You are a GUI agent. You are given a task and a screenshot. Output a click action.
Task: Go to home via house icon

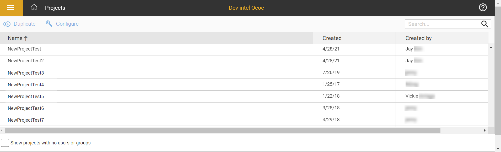(34, 7)
